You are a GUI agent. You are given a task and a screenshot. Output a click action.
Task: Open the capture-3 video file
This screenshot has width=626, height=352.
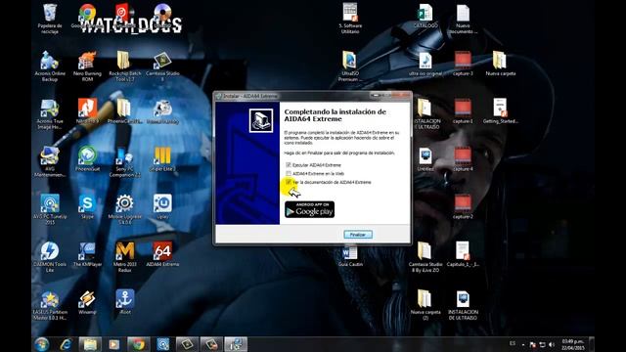(463, 64)
